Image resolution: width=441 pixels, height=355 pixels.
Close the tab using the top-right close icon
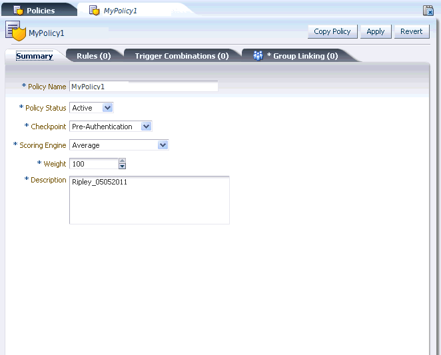(428, 11)
